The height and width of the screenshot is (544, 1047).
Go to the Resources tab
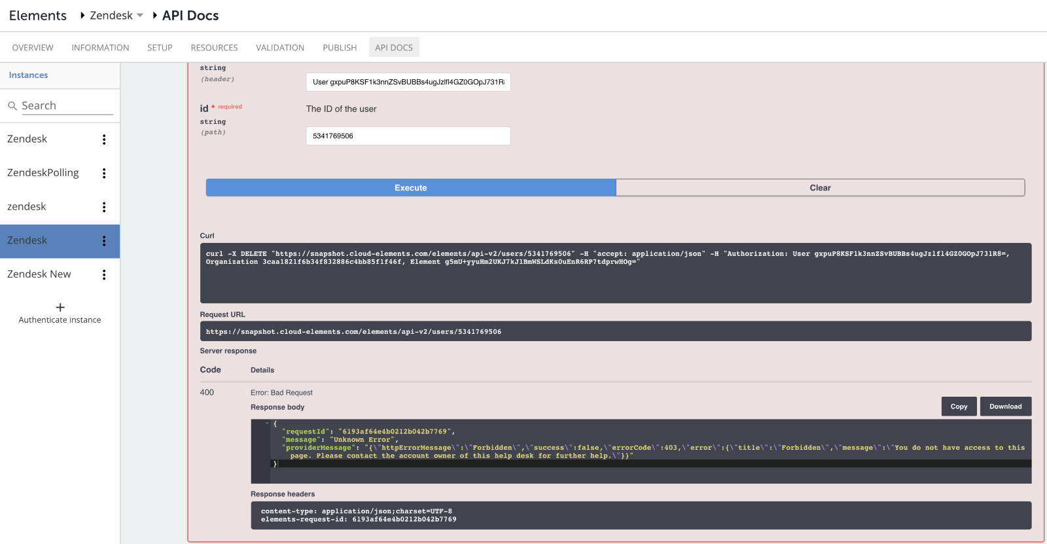click(x=214, y=48)
